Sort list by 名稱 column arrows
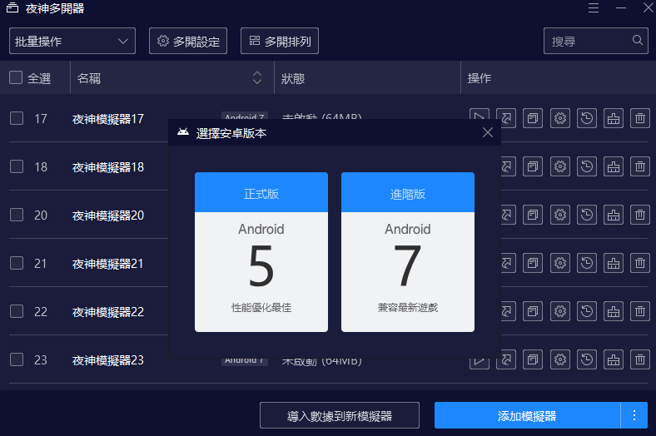656x436 pixels. pyautogui.click(x=257, y=77)
